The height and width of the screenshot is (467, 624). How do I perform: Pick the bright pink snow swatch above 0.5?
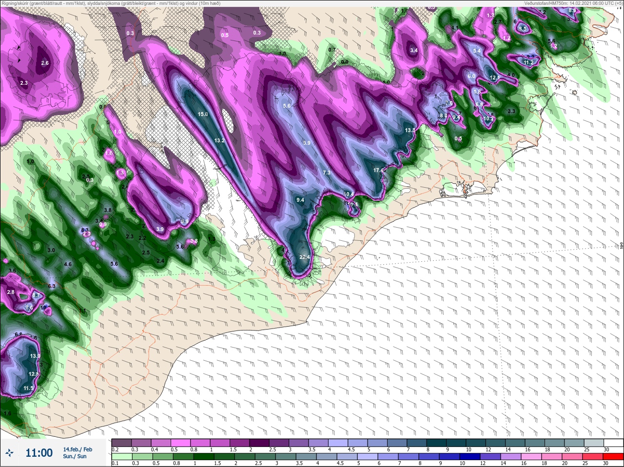[181, 442]
